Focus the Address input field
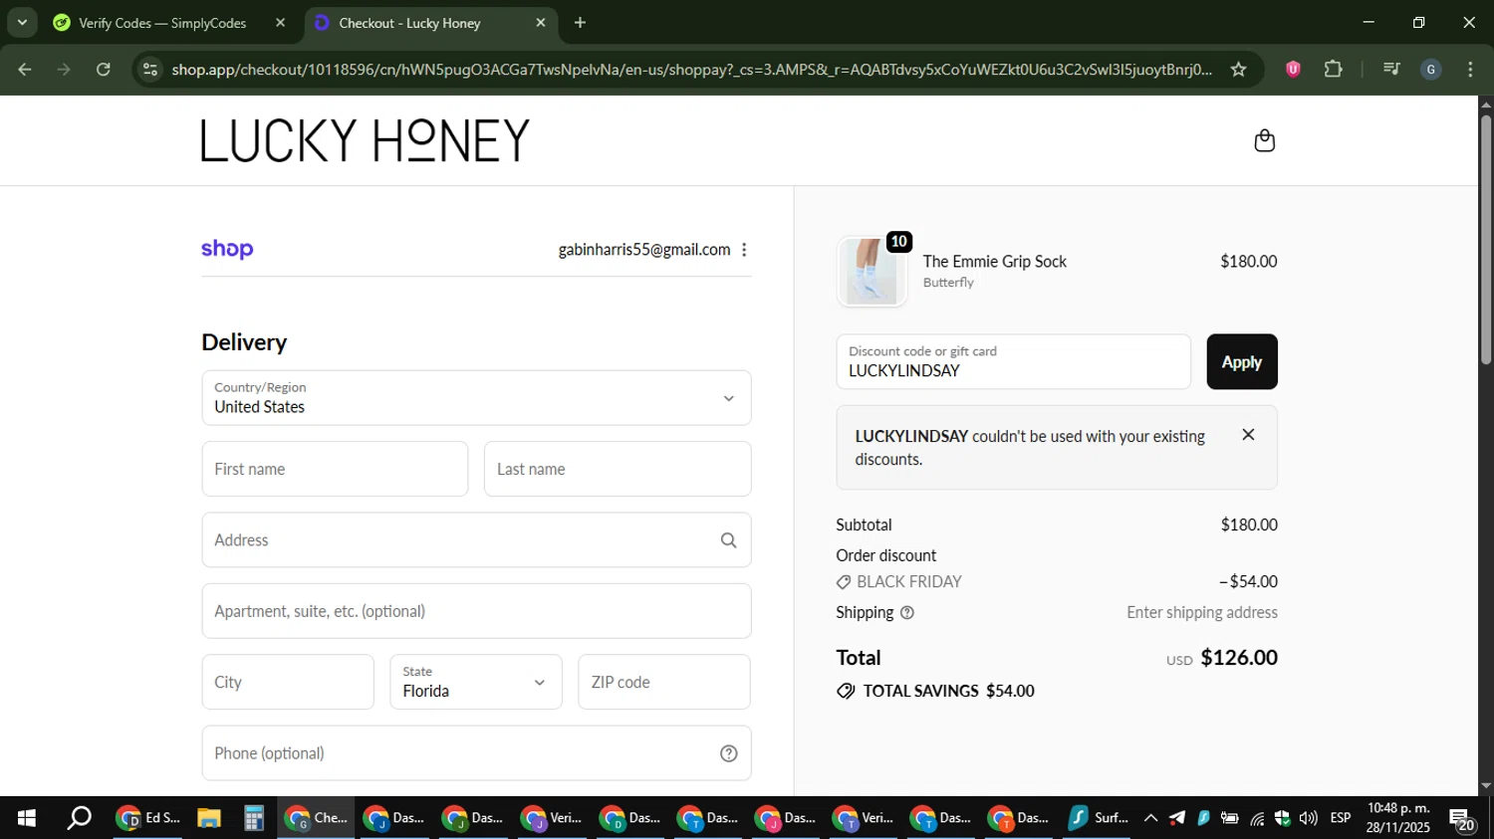This screenshot has width=1494, height=839. coord(476,540)
